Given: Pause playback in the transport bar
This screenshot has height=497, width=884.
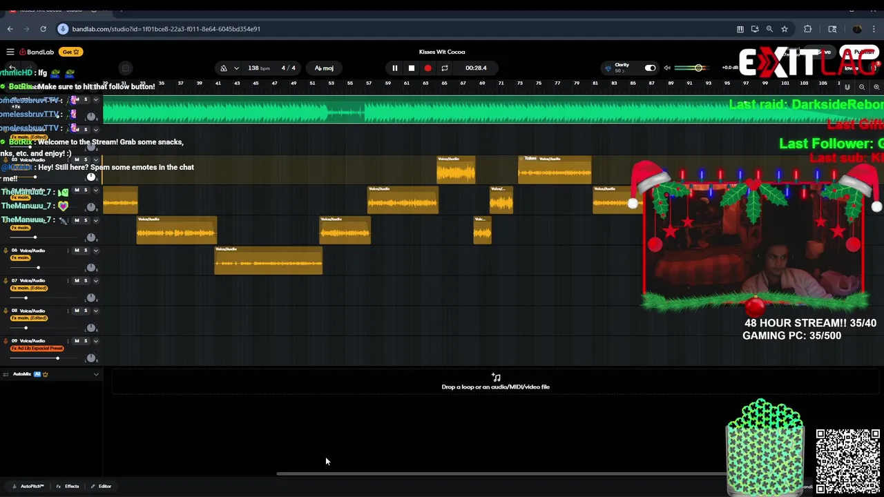Looking at the screenshot, I should coord(394,68).
